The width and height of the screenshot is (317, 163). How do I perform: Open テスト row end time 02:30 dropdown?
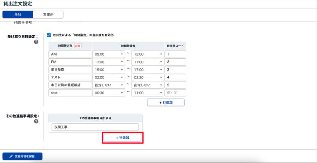pos(147,77)
